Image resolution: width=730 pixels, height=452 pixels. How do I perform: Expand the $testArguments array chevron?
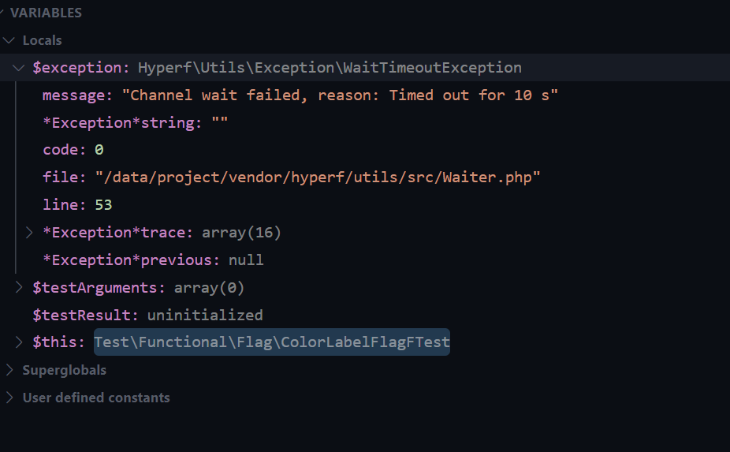pyautogui.click(x=19, y=287)
